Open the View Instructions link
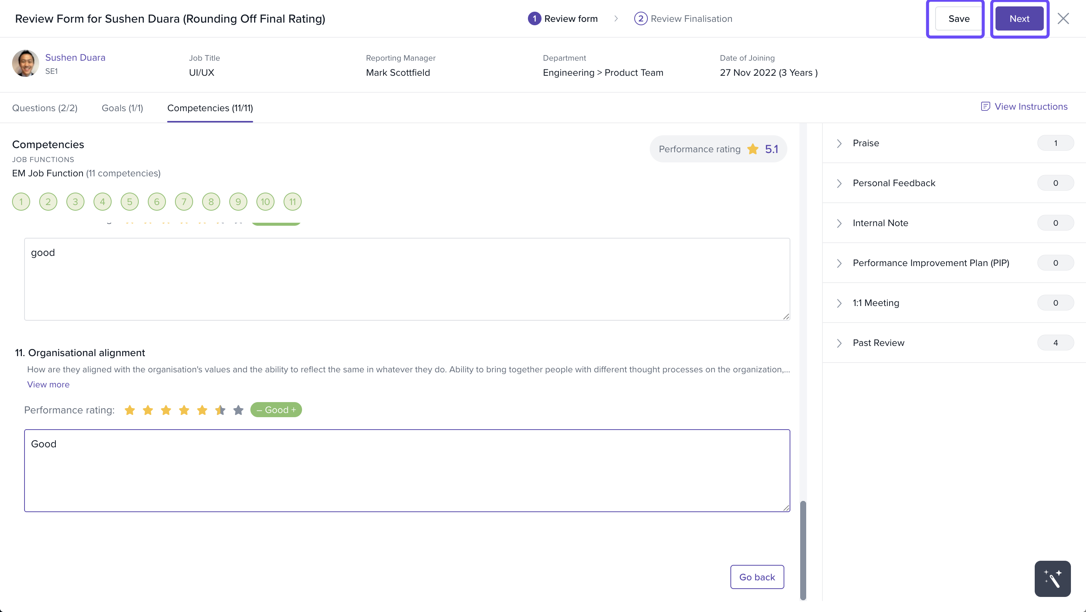Screen dimensions: 1086x612 pos(1031,107)
